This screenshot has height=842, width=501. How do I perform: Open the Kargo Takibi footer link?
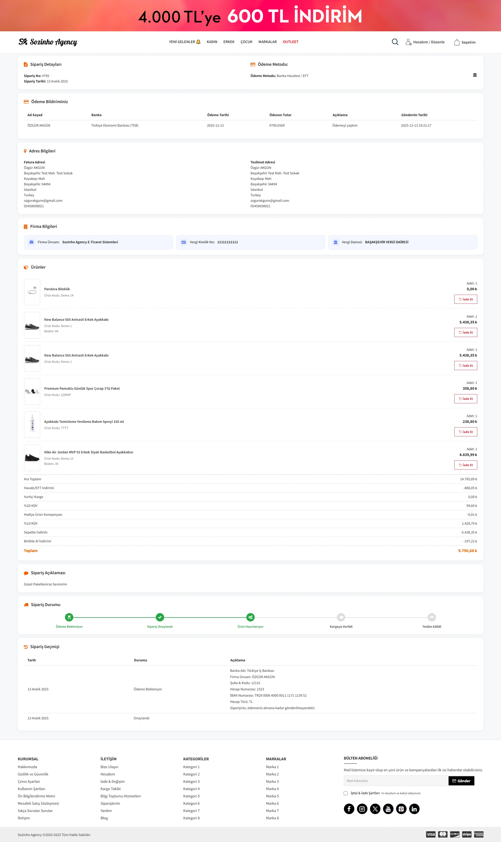110,789
